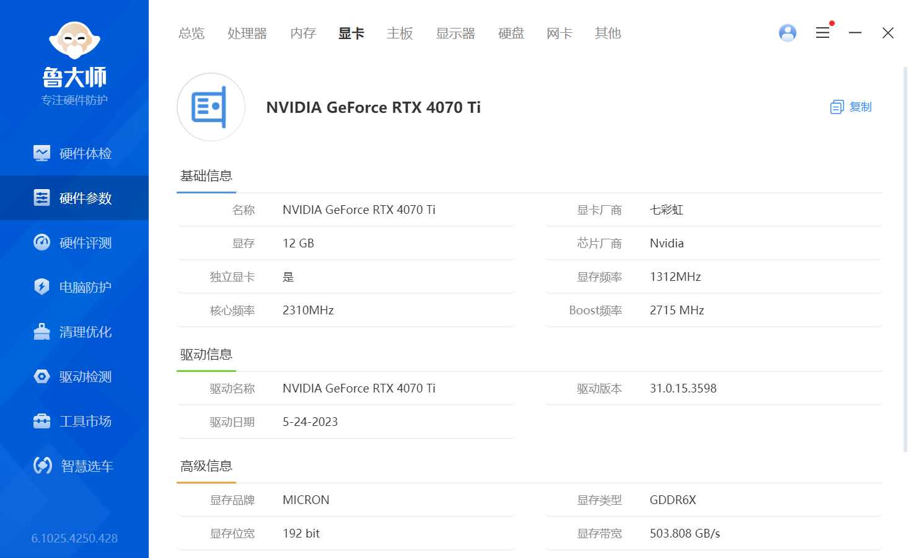Click the 基础信息 section heading
911x558 pixels.
206,176
